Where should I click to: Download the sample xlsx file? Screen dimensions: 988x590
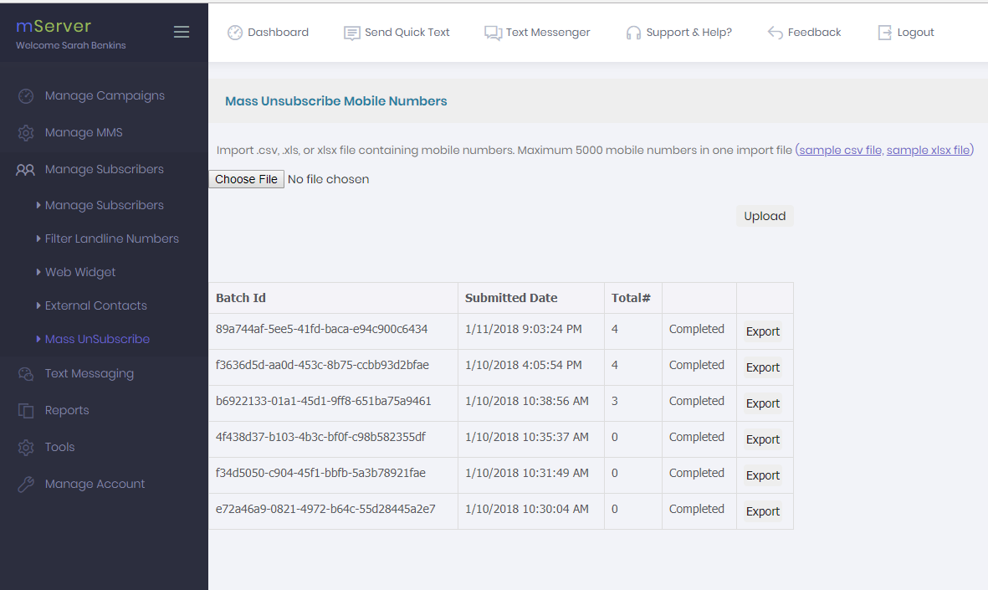pos(928,150)
